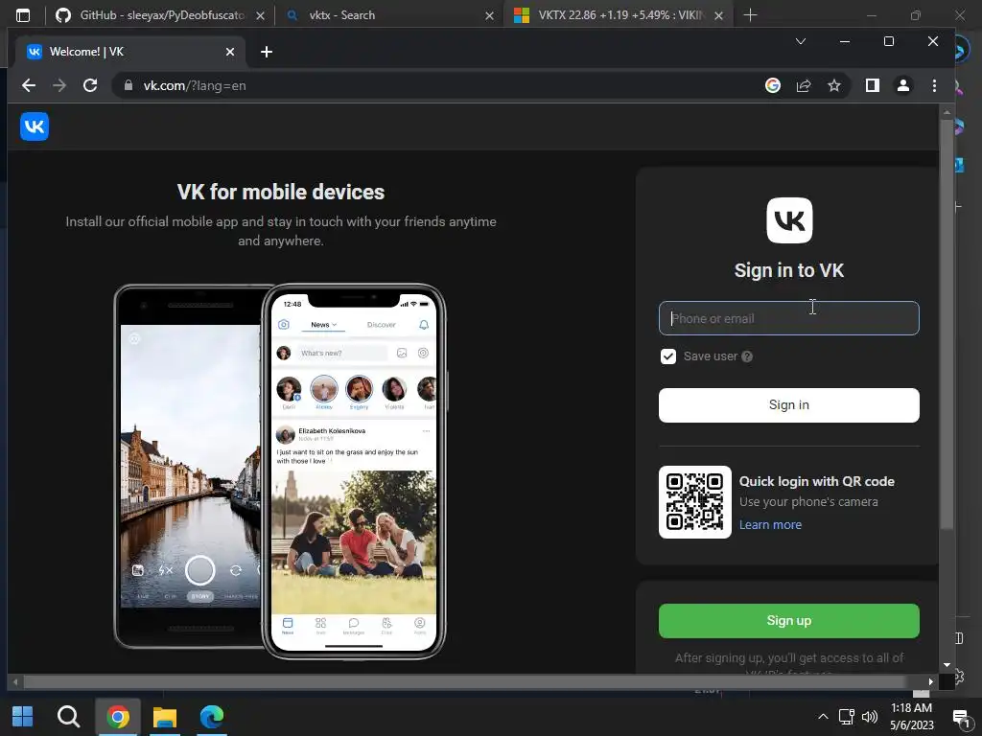Click the share page icon
This screenshot has height=736, width=982.
pos(804,85)
